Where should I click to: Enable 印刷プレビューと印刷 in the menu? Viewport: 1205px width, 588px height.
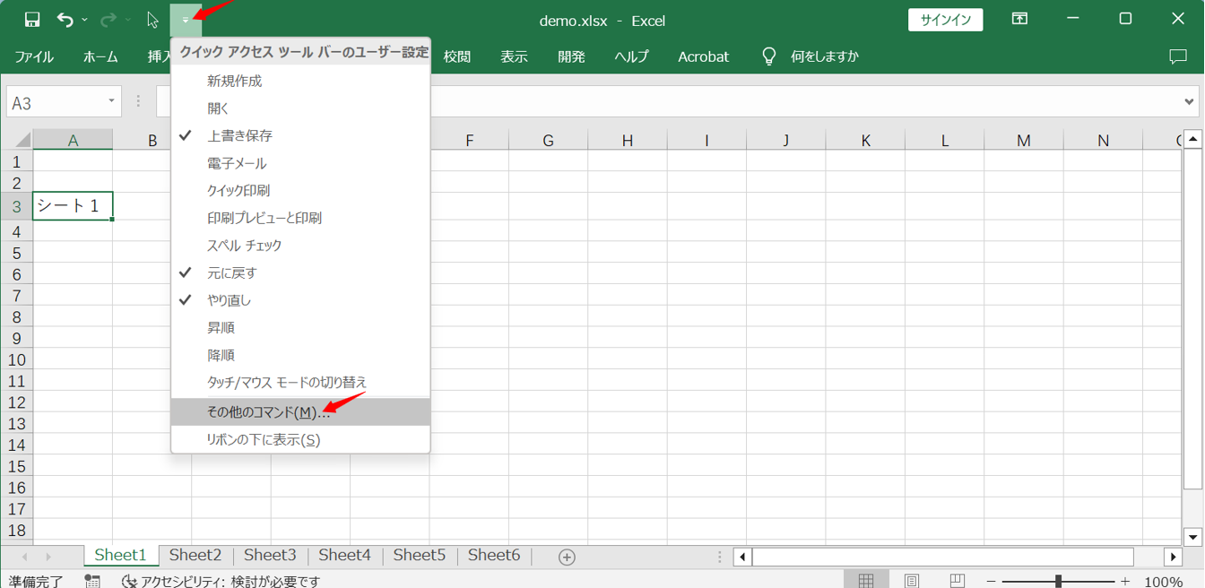tap(300, 218)
